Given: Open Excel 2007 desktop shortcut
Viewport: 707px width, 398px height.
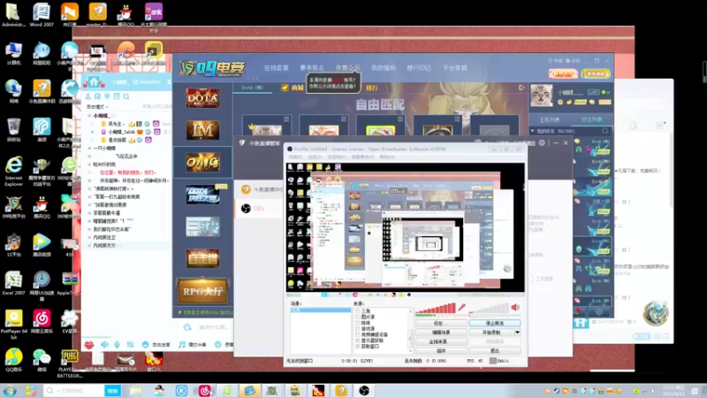Looking at the screenshot, I should pyautogui.click(x=13, y=283).
